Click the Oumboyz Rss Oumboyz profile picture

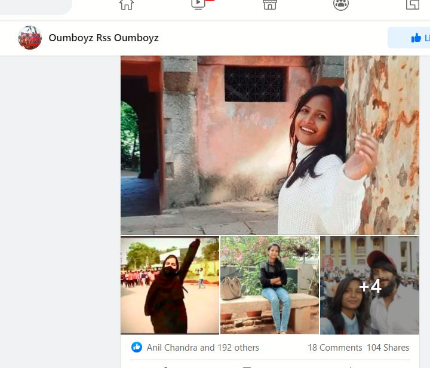30,38
